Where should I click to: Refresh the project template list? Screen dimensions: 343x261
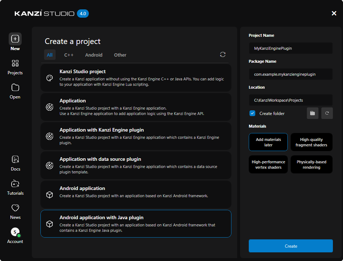pos(223,54)
